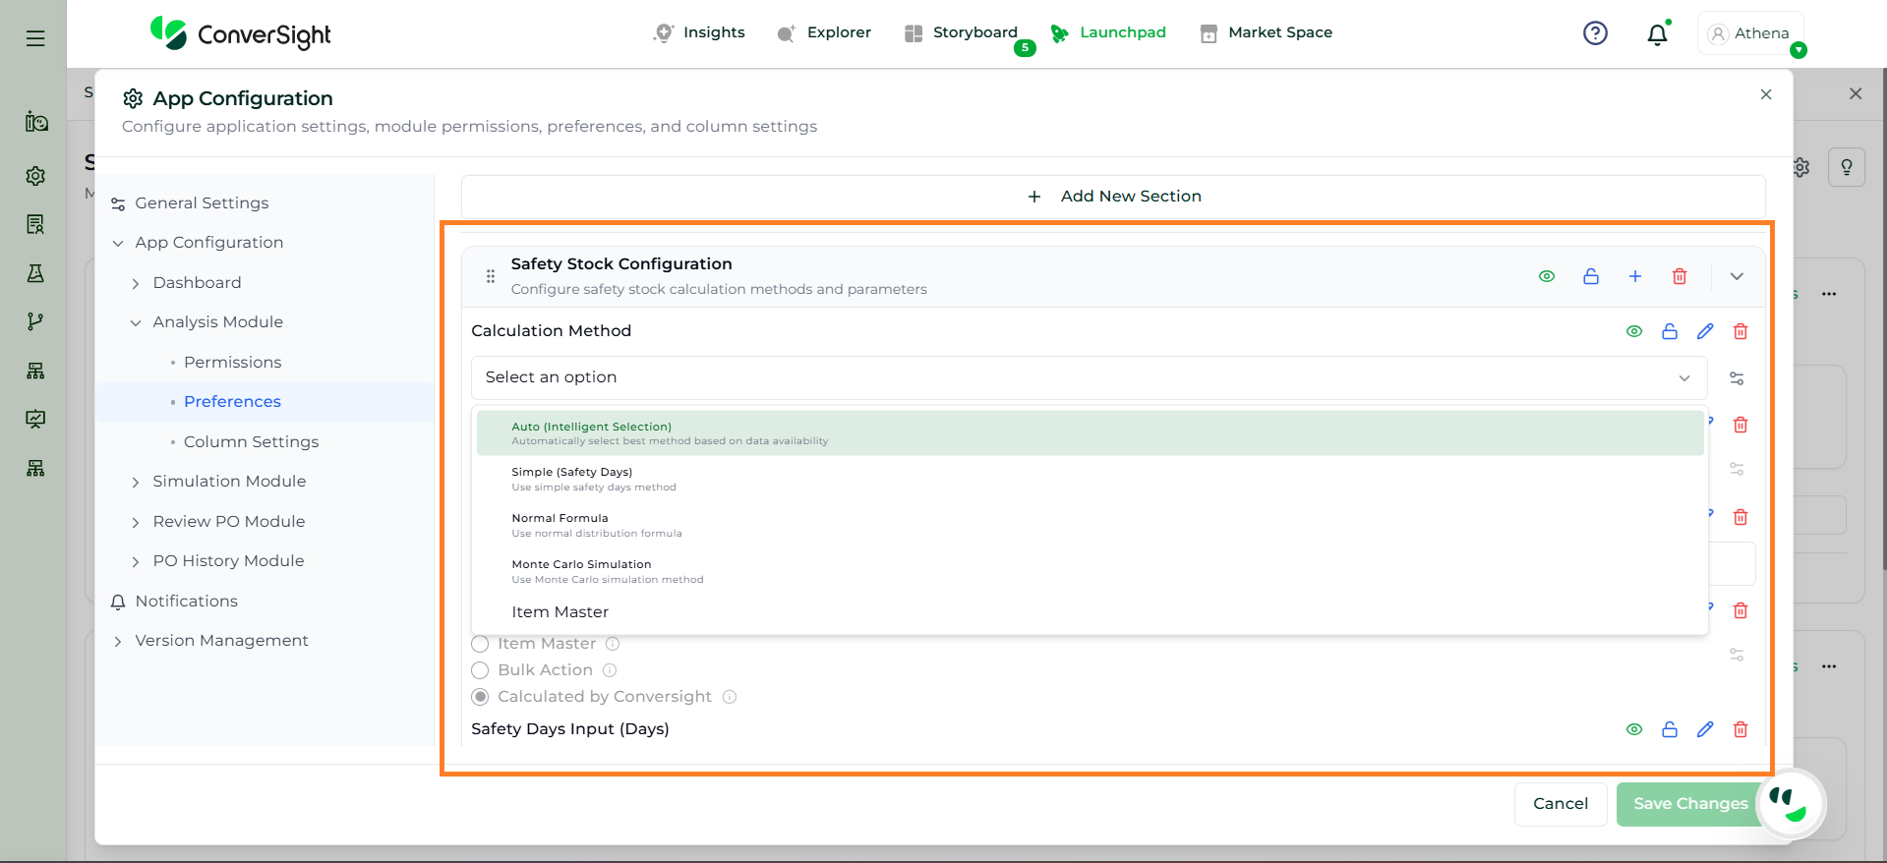The image size is (1887, 863).
Task: Toggle visibility of Safety Stock Configuration section
Action: (x=1547, y=277)
